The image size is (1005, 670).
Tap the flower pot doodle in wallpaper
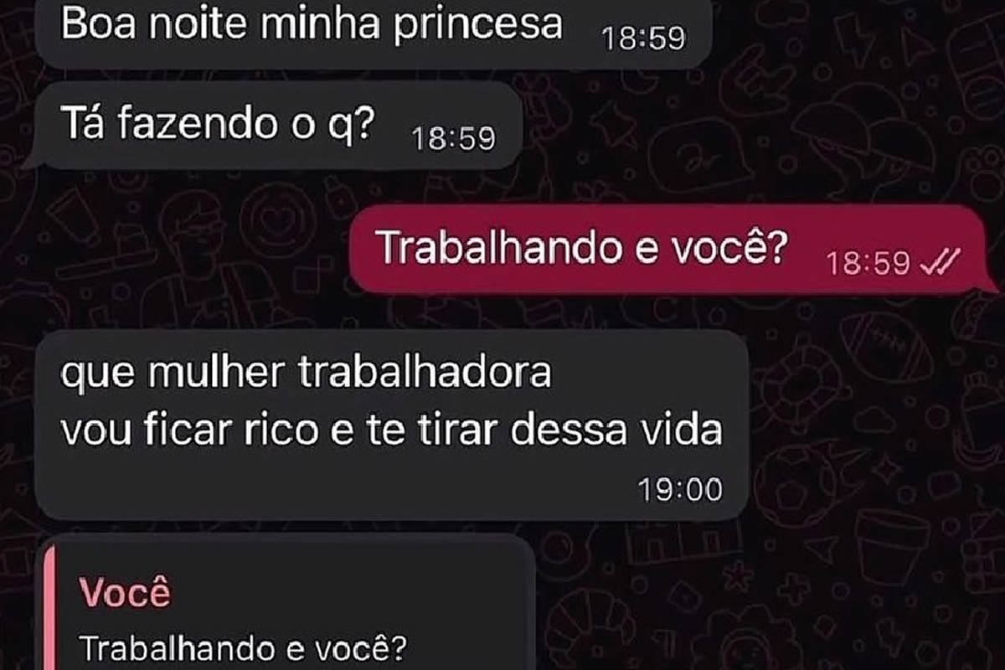point(892,546)
